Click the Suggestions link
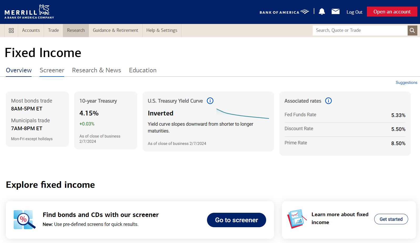Screen dimensions: 420x243 coord(406,83)
